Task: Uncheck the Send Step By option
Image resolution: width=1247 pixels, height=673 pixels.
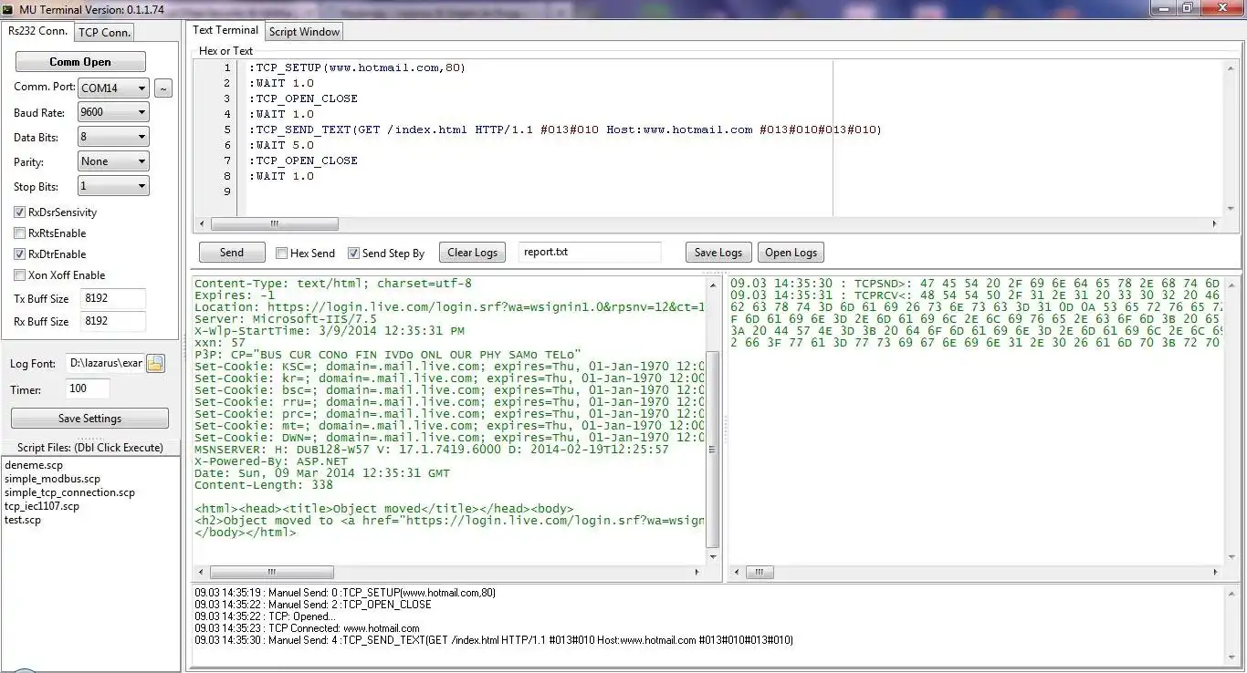Action: (353, 254)
